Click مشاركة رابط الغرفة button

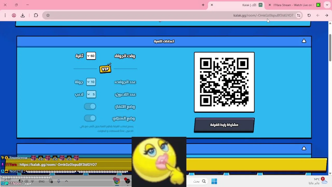pos(224,125)
